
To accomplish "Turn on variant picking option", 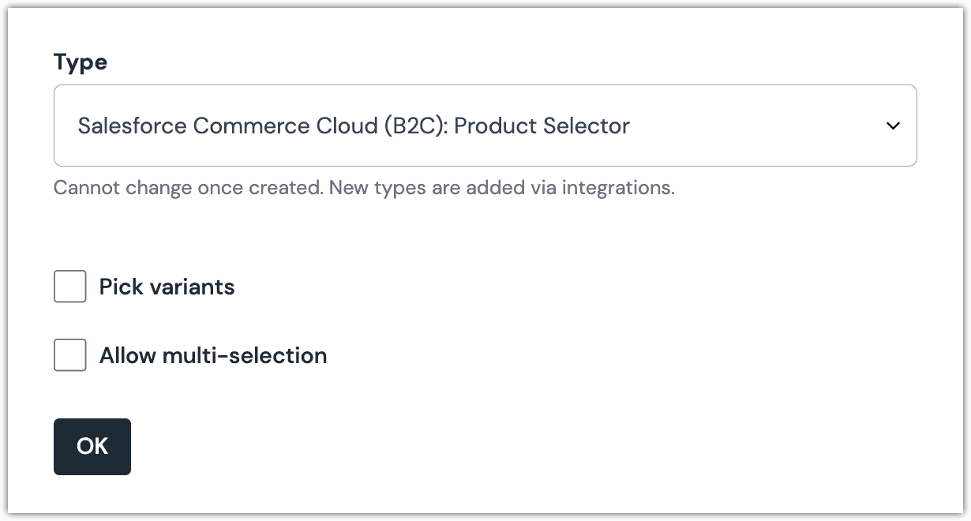I will coord(70,287).
